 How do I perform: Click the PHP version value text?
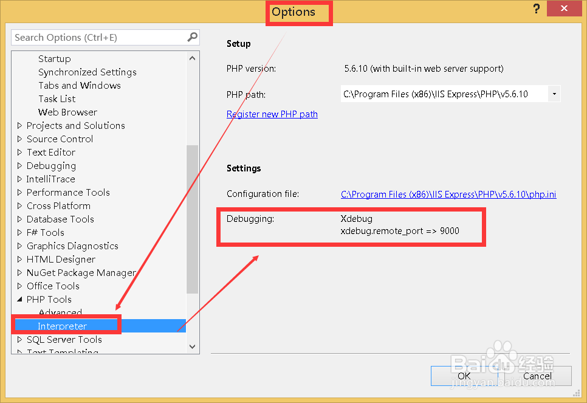424,69
